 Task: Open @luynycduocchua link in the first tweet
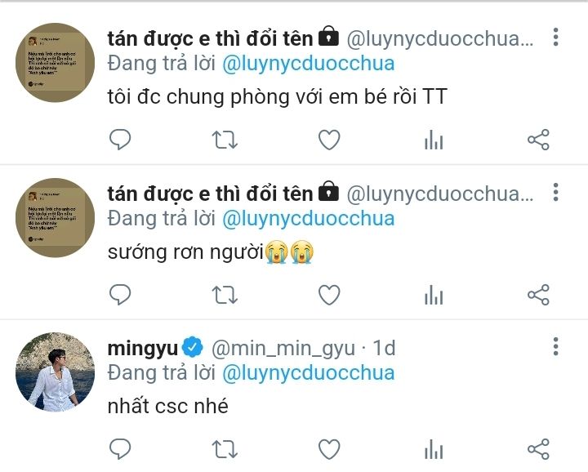[308, 64]
